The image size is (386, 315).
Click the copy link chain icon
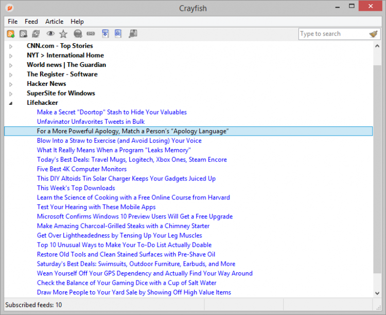[91, 34]
